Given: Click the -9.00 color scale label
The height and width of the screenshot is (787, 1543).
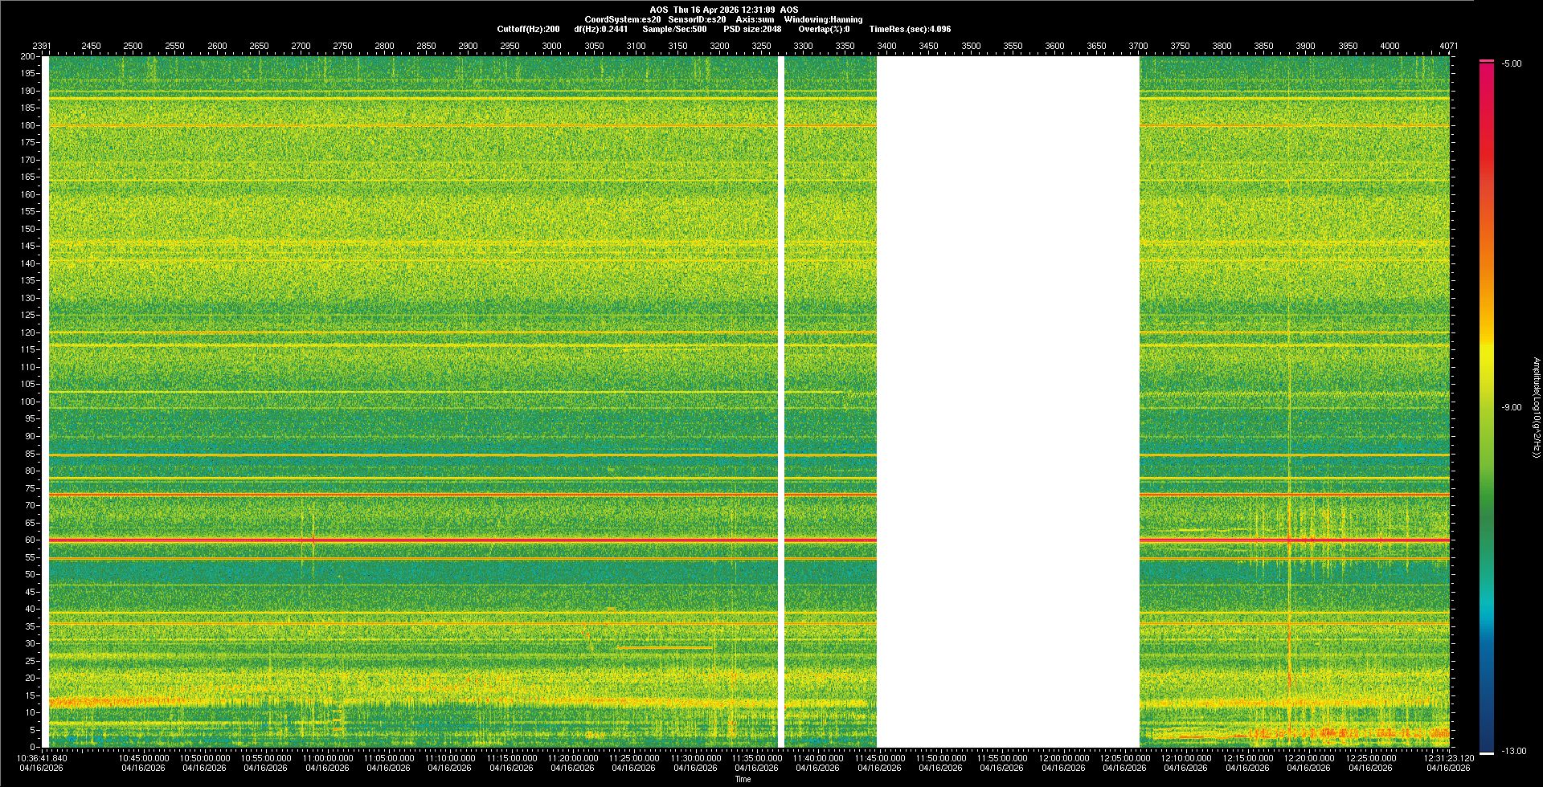Looking at the screenshot, I should pyautogui.click(x=1512, y=408).
